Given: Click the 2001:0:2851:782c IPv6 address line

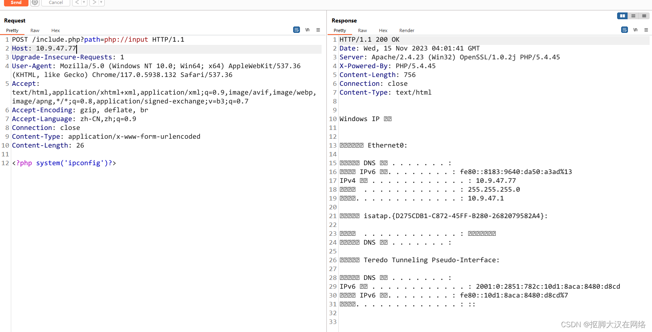Looking at the screenshot, I should coord(480,286).
